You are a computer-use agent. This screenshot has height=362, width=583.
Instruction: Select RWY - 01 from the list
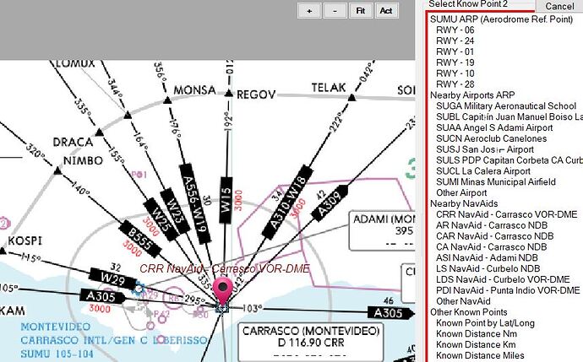click(455, 51)
